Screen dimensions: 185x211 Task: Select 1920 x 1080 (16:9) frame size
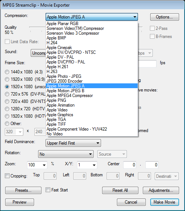7,79
